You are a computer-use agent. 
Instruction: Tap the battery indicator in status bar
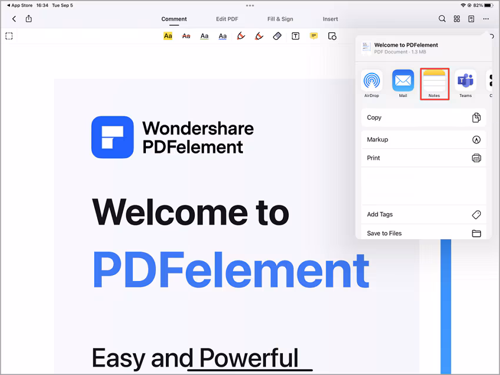click(488, 5)
